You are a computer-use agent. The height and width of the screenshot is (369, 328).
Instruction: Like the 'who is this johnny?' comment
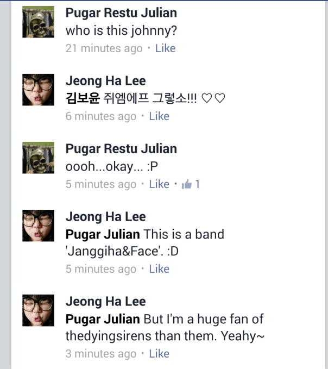point(165,48)
